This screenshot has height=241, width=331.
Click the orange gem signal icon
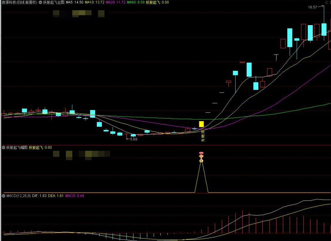tap(201, 157)
